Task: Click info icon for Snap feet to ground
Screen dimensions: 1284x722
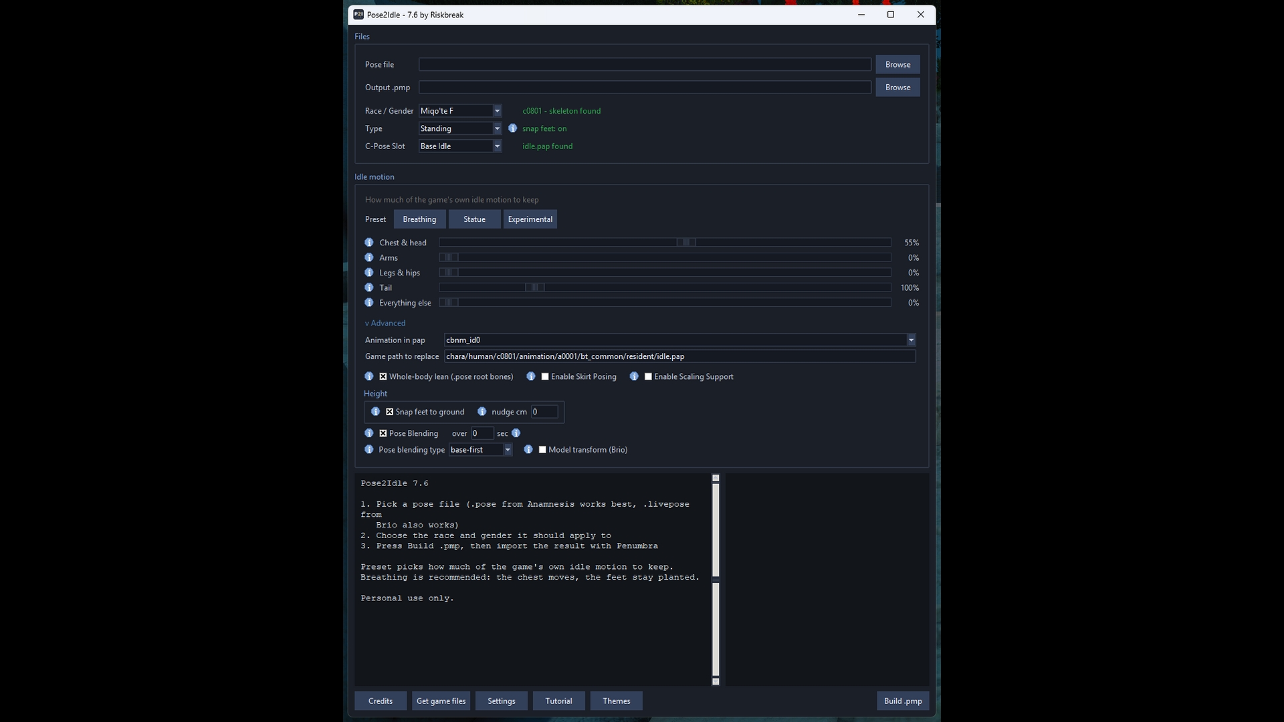Action: [376, 412]
